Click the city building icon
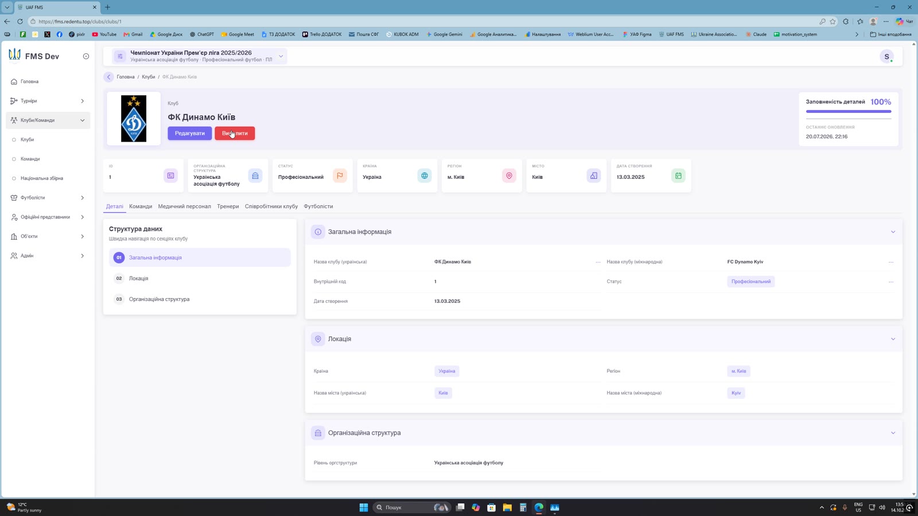Screen dimensions: 918x516 click(x=594, y=175)
